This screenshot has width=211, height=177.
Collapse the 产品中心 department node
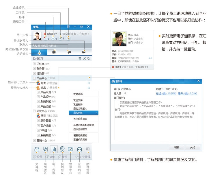[34, 78]
